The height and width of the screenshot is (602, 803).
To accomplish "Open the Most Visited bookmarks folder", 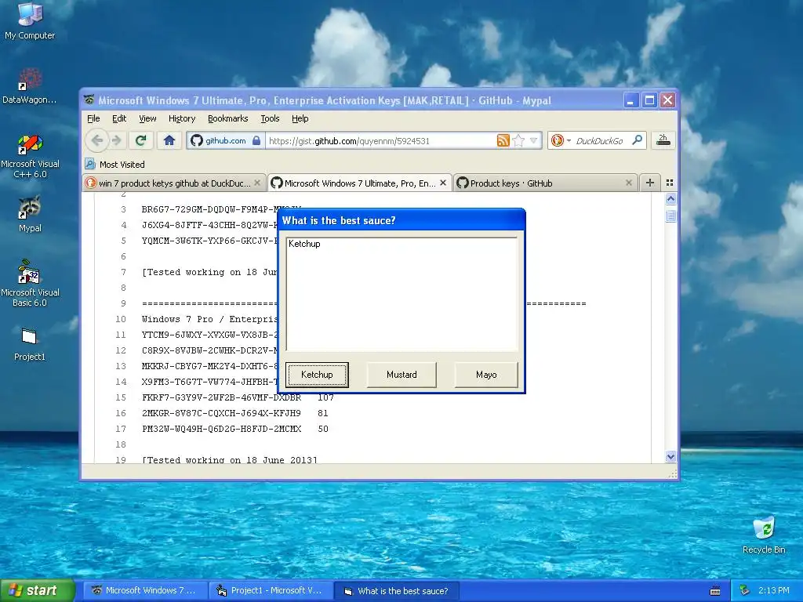I will coord(114,165).
